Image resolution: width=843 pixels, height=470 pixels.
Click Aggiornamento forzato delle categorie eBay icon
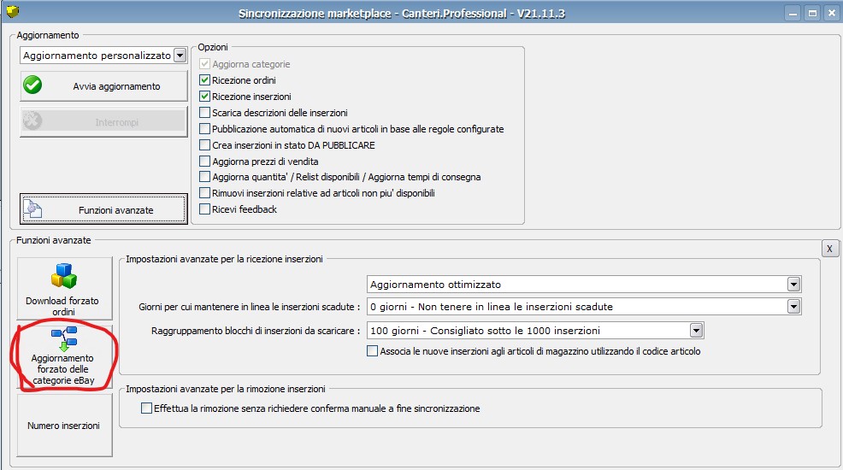(x=64, y=339)
